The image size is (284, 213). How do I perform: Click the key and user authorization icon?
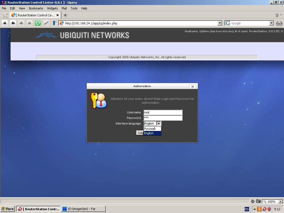click(99, 100)
